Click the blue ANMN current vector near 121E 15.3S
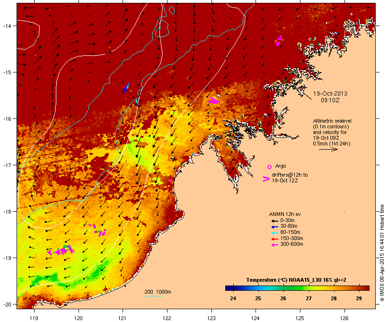Screen dimensions: 388x322 click(126, 87)
